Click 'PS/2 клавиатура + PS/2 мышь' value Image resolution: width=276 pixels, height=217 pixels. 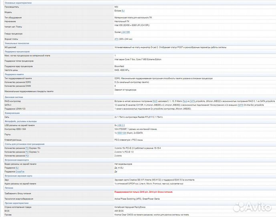click(x=129, y=140)
